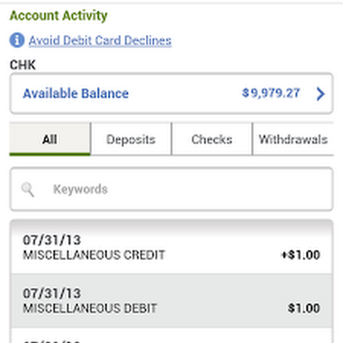Click the $9,979.27 balance amount
This screenshot has height=343, width=343.
pos(271,93)
